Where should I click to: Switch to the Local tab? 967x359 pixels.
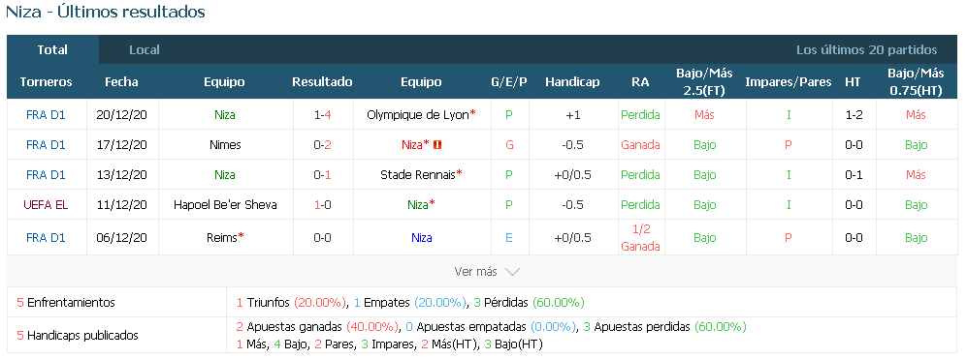(x=145, y=50)
